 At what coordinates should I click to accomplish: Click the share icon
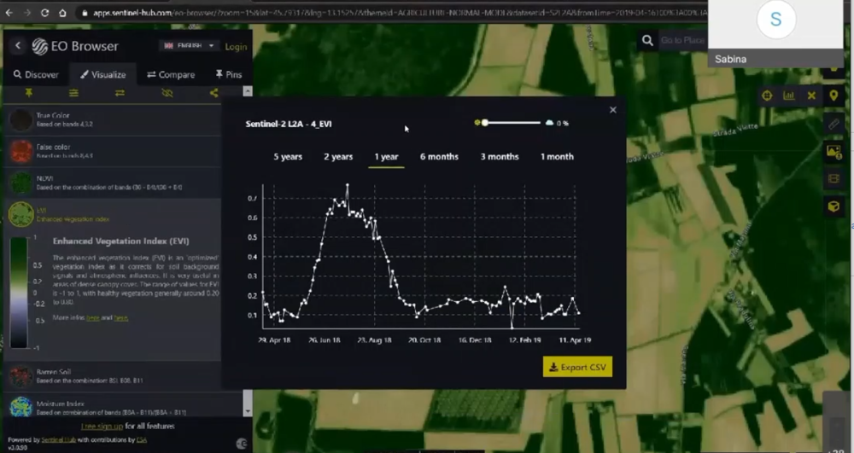point(213,93)
